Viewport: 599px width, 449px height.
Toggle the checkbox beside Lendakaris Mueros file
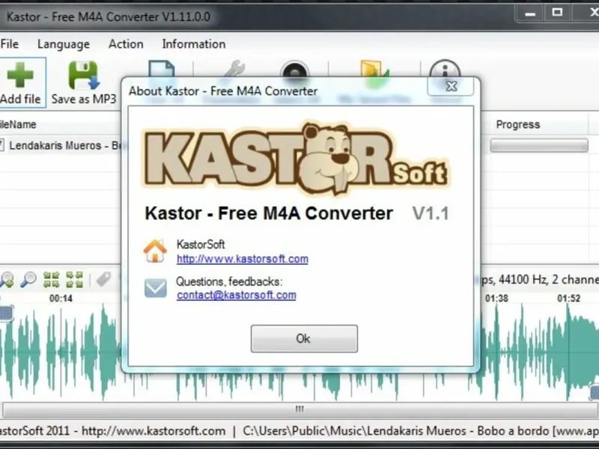(1, 145)
